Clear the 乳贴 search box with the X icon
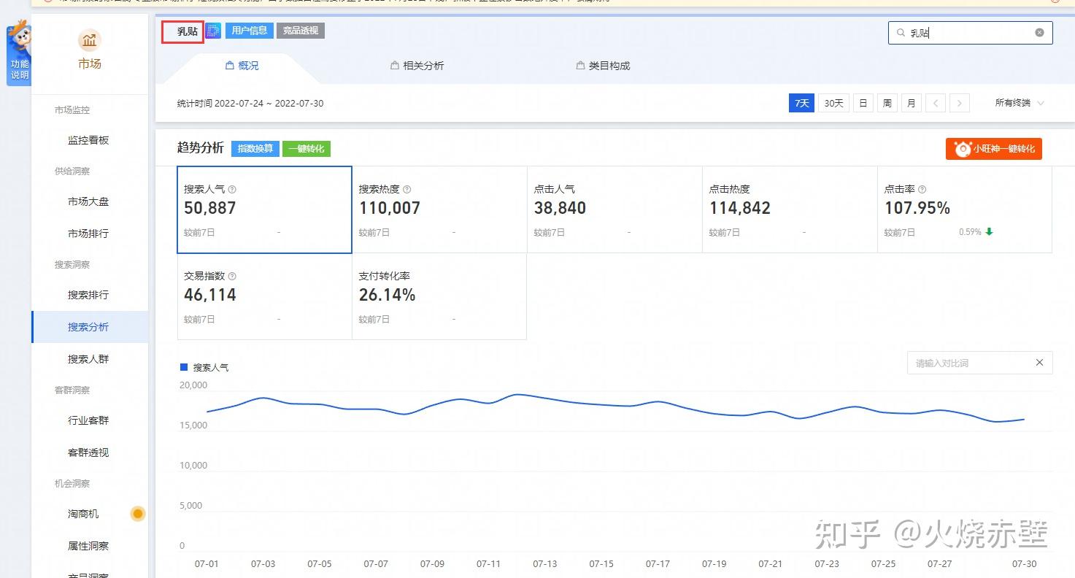Screen dimensions: 1075x578 [x=1039, y=33]
